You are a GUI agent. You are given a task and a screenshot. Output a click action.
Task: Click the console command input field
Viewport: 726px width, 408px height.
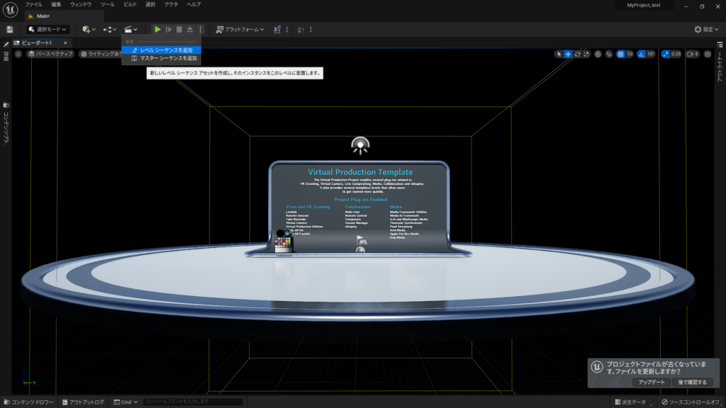[x=191, y=400]
